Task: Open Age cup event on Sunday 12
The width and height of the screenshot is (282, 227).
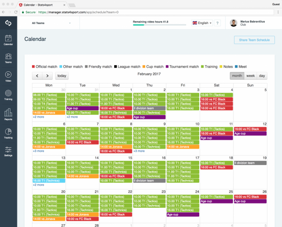Action: [250, 134]
